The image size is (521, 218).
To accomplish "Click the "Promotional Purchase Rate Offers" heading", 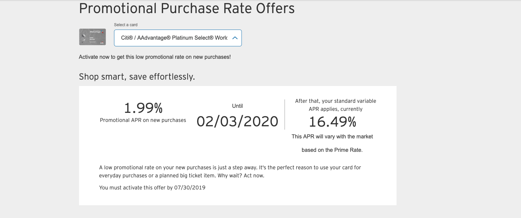I will (187, 8).
